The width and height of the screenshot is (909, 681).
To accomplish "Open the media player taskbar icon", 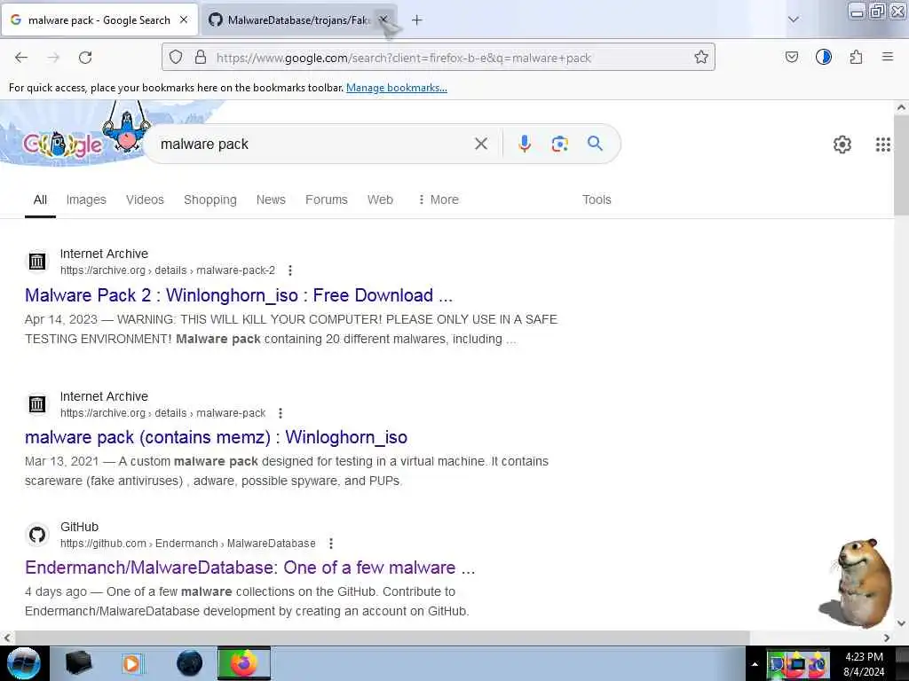I will (x=133, y=663).
